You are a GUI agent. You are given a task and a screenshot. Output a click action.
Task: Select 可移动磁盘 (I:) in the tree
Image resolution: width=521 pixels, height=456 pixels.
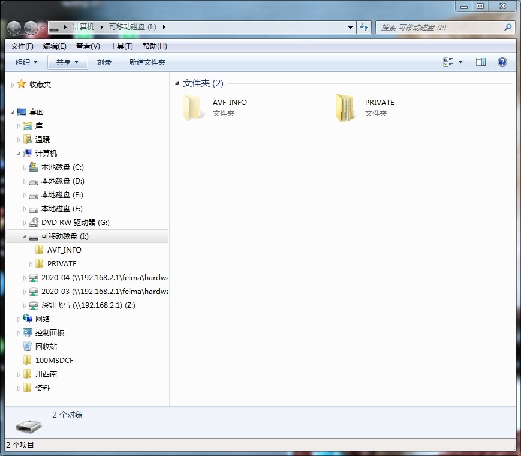click(65, 236)
